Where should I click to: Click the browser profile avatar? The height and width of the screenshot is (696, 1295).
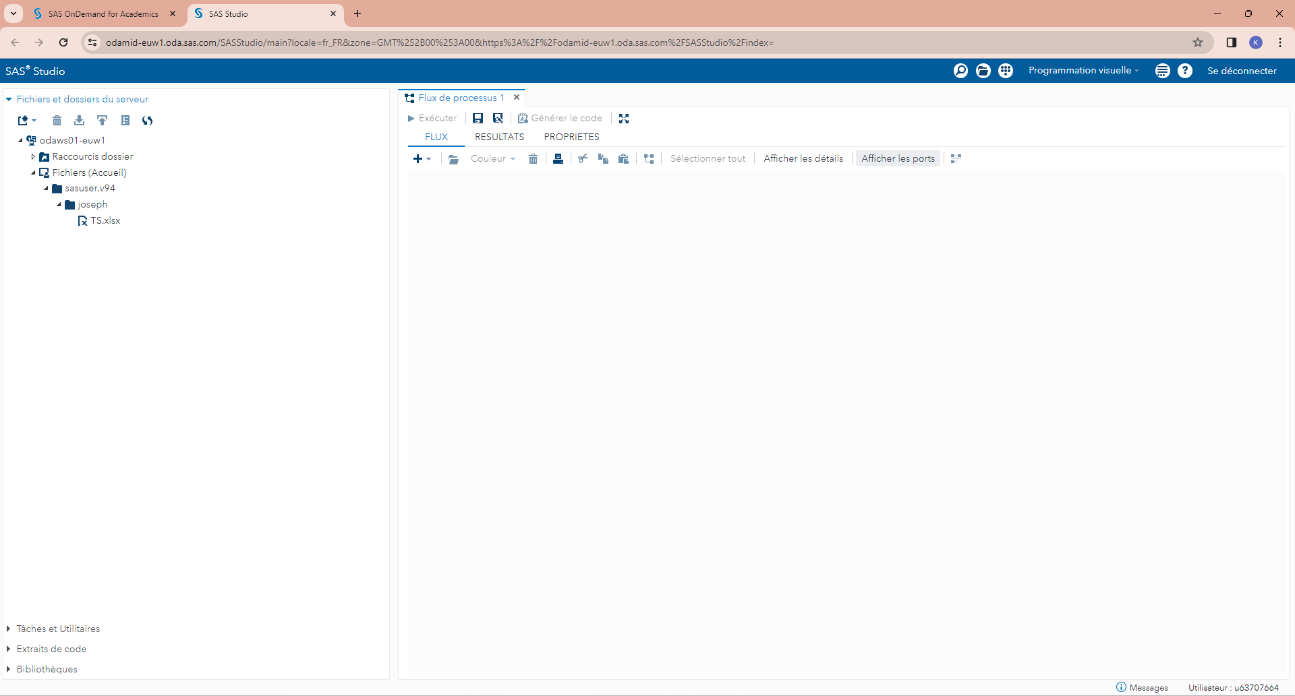1256,42
